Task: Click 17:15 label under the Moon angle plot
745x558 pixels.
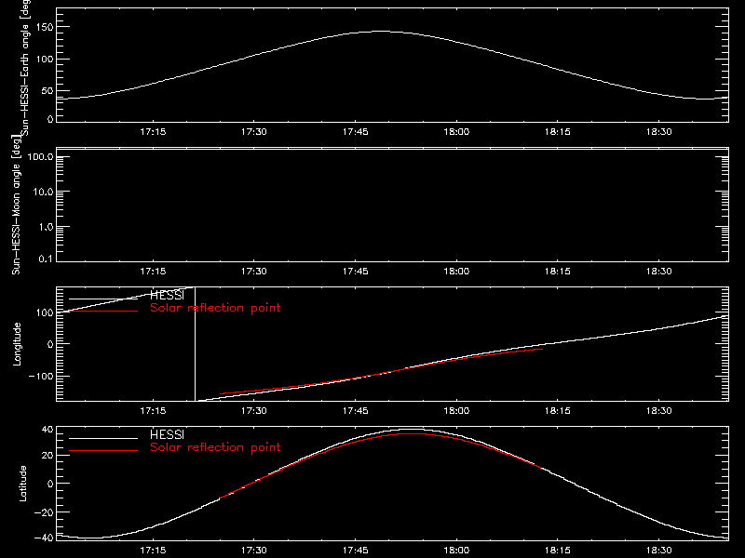Action: click(153, 271)
